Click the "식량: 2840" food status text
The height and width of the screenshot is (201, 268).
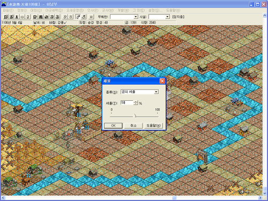point(148,23)
